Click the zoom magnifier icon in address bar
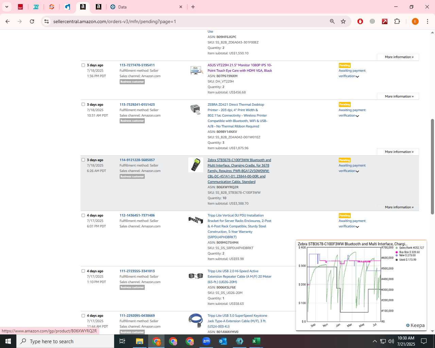435x348 pixels. click(332, 21)
